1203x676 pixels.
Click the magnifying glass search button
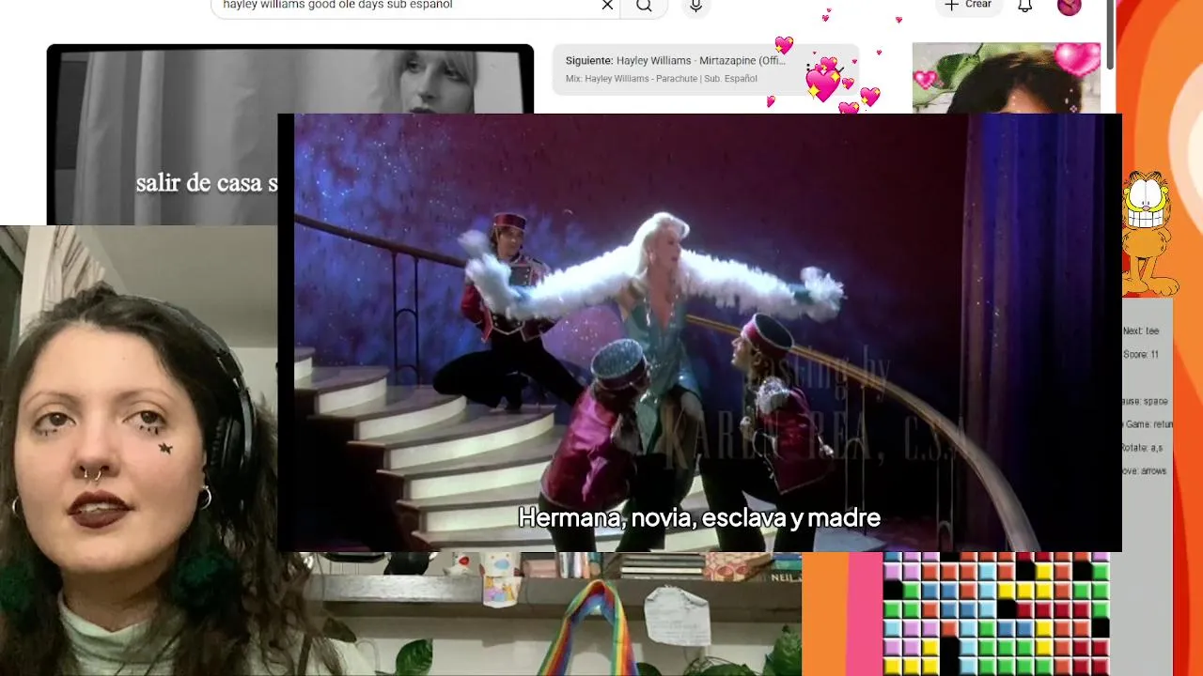pos(644,6)
